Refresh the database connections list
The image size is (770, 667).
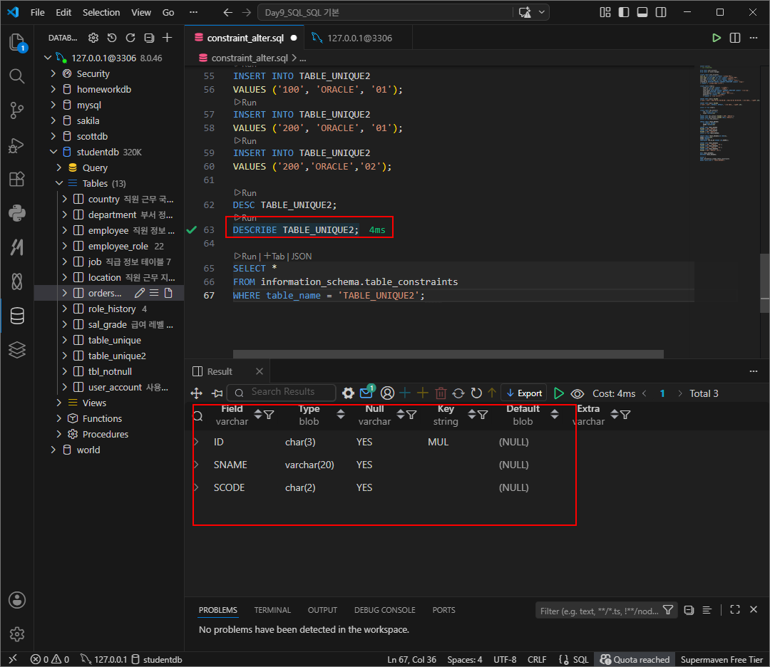(130, 38)
